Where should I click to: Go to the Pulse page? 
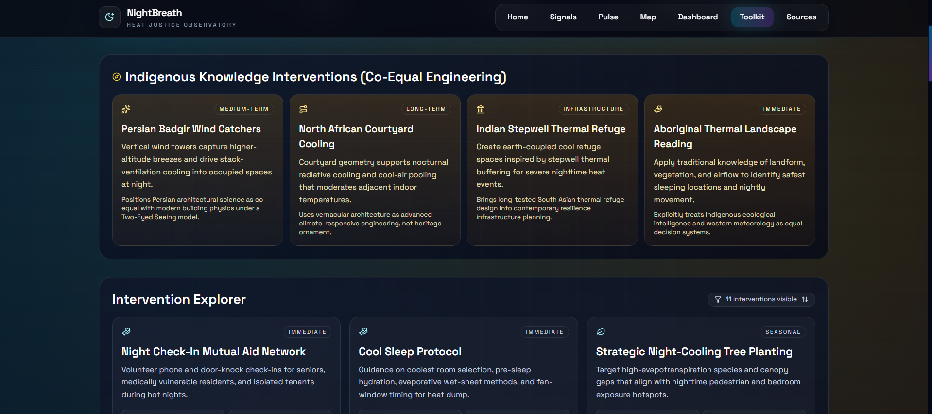tap(608, 17)
